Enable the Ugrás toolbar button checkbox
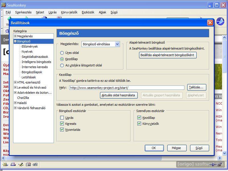The image size is (228, 171). tap(62, 118)
